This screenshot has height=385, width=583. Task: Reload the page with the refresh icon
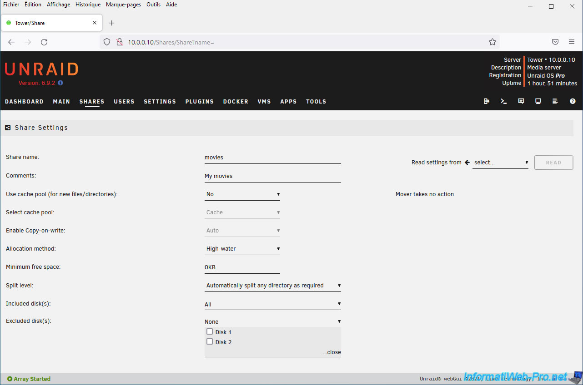[44, 42]
